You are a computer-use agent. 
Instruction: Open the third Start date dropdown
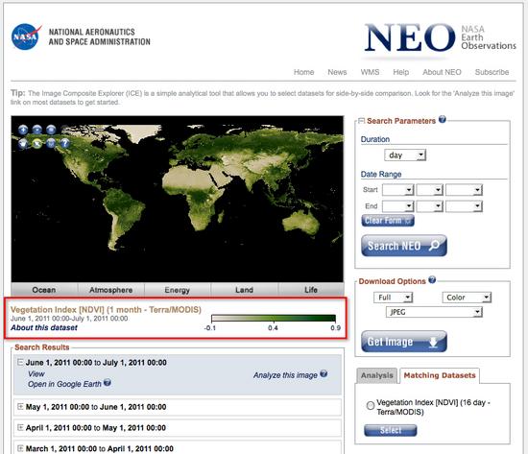464,190
